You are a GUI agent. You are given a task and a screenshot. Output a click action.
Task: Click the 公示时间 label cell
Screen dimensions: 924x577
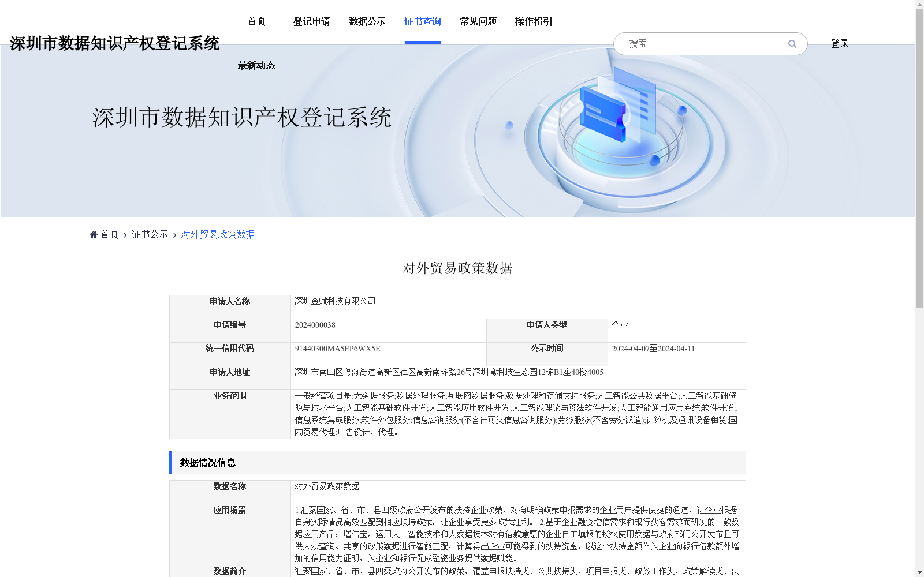pyautogui.click(x=547, y=354)
